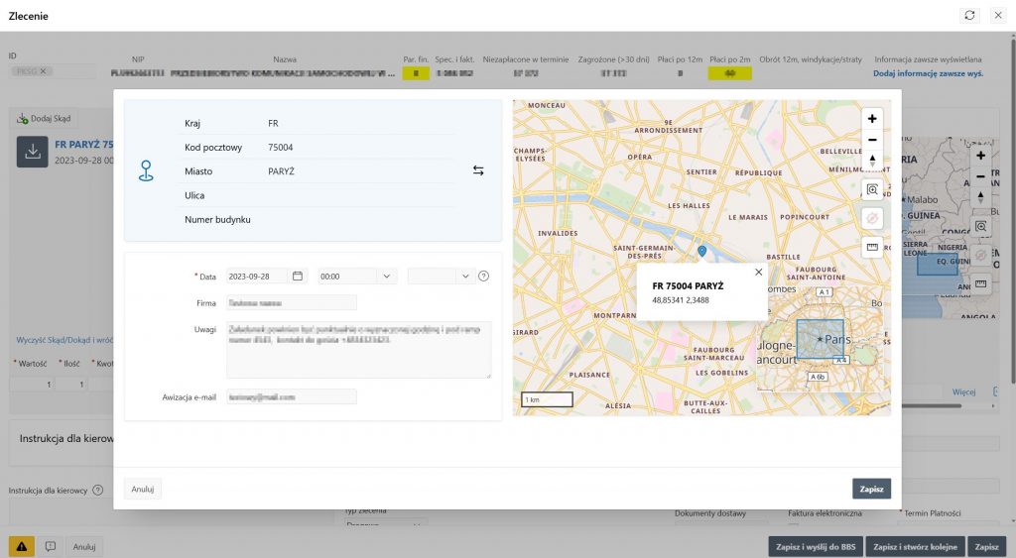Zoom in on the Paris map

point(872,118)
